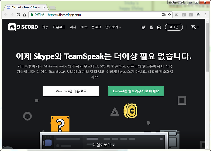
Task: Open the 블로그 navigation item
Action: click(96, 27)
